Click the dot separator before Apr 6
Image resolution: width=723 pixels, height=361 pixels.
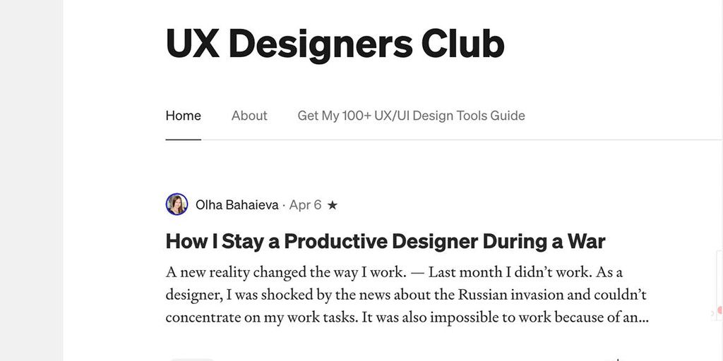tap(284, 205)
